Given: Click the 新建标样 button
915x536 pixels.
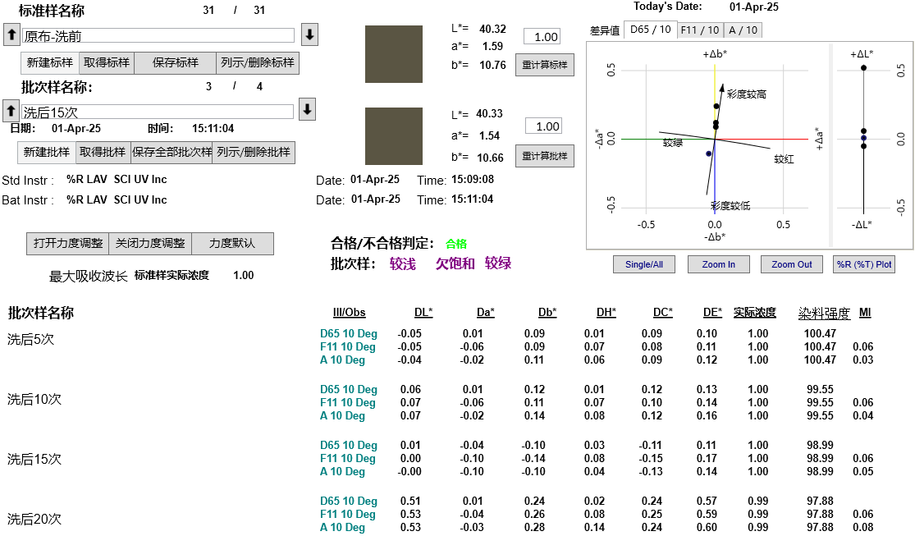Looking at the screenshot, I should pyautogui.click(x=49, y=63).
